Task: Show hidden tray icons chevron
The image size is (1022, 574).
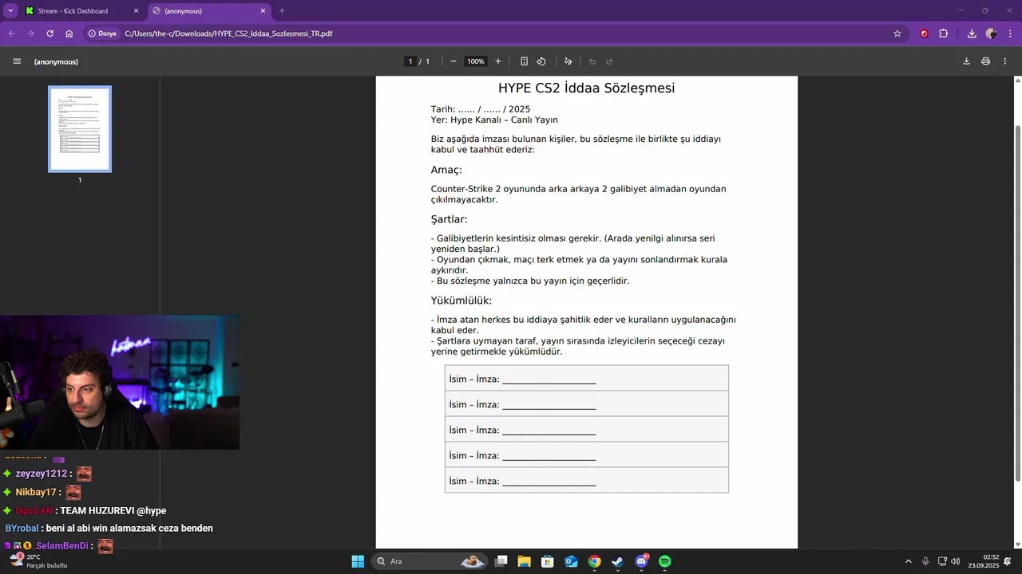Action: click(x=908, y=561)
